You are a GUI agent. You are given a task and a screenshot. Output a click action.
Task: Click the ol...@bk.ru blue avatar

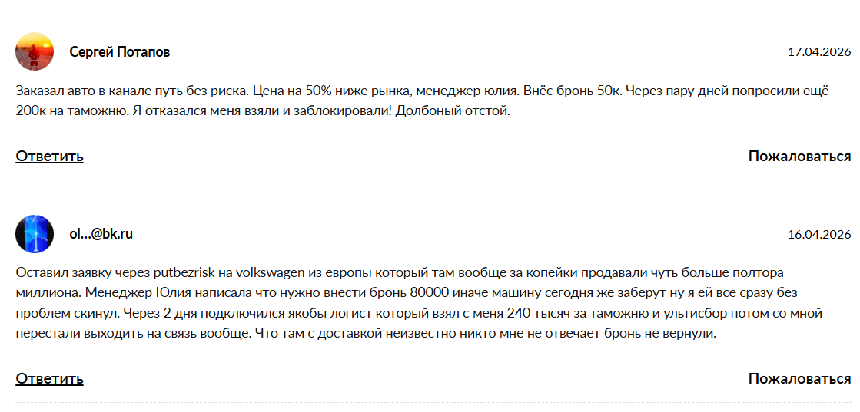[35, 234]
